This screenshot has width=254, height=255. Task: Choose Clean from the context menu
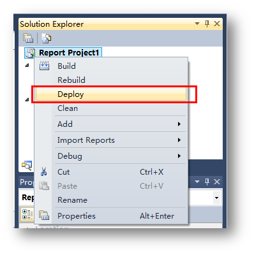[x=111, y=108]
